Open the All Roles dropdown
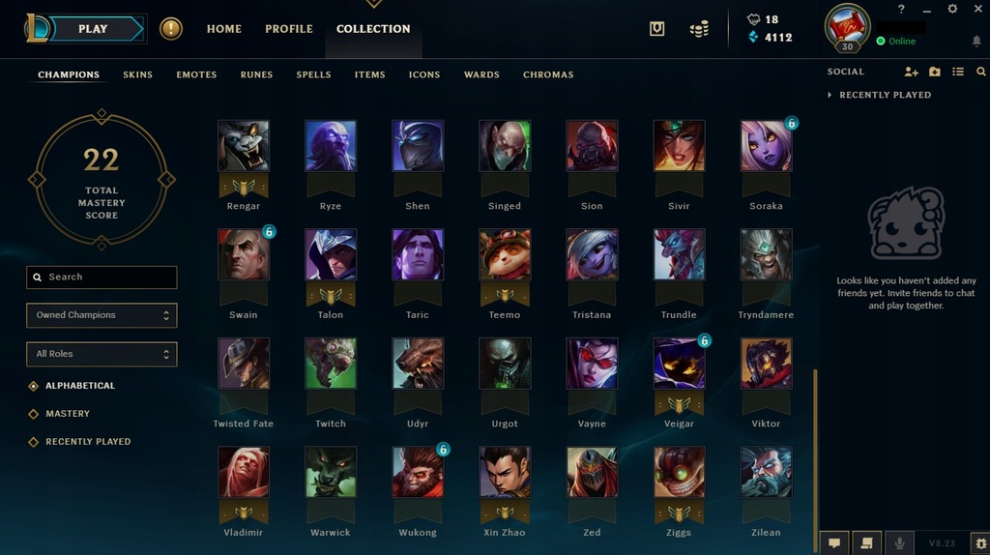Screen dimensions: 990x555 coord(102,354)
